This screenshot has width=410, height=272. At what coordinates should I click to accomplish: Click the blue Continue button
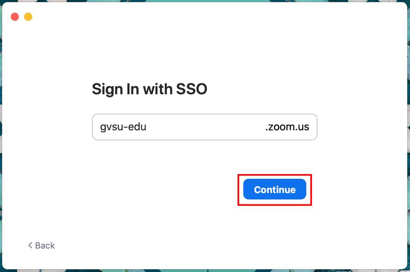click(x=275, y=189)
